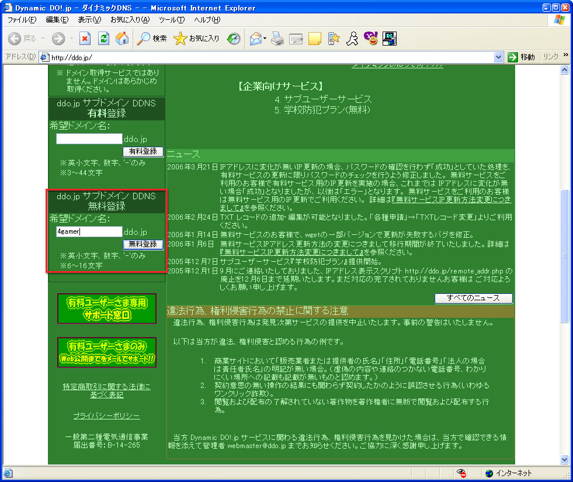Screen dimensions: 573x482
Task: Click the Forward arrow toolbar button
Action: coord(58,39)
